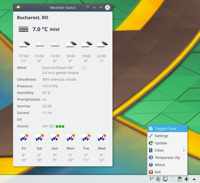Select the 22:00 forecast cloud icon
Image resolution: width=200 pixels, height=183 pixels.
102,44
